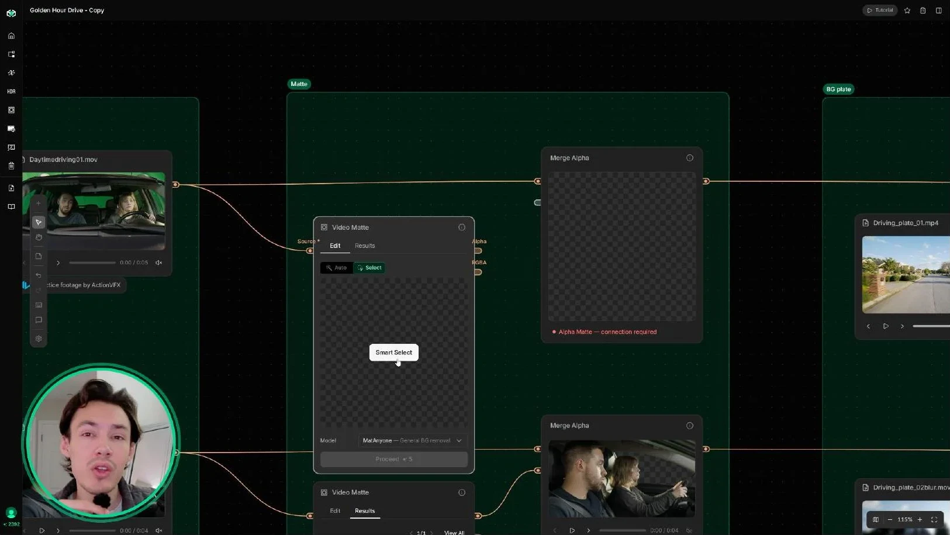Open the task list icon in top bar
The width and height of the screenshot is (950, 535).
pos(923,11)
